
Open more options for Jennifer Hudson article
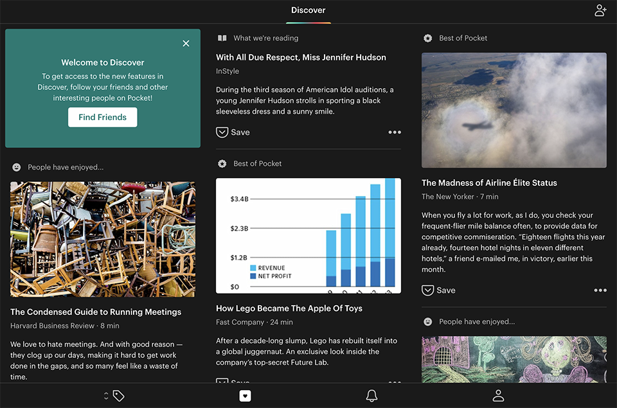click(395, 132)
